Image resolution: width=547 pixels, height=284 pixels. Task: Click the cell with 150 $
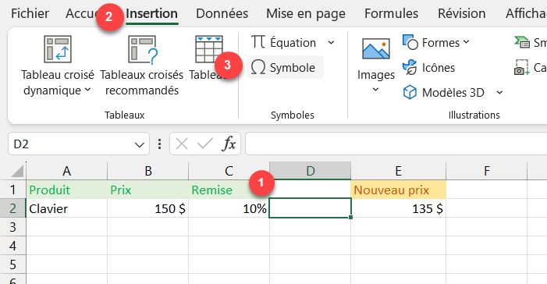[x=148, y=208]
